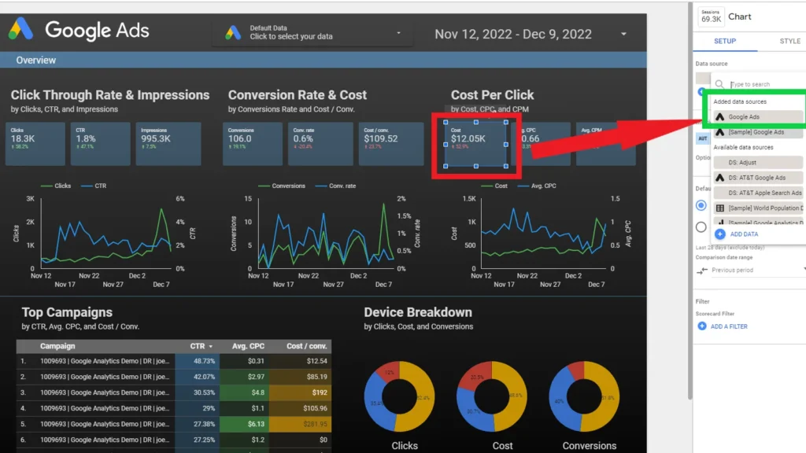This screenshot has width=806, height=453.
Task: Click the Google Ads logo in header
Action: coord(21,29)
